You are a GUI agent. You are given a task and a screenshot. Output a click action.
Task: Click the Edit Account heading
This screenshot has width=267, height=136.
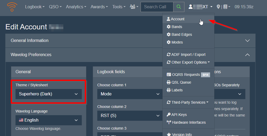point(26,27)
